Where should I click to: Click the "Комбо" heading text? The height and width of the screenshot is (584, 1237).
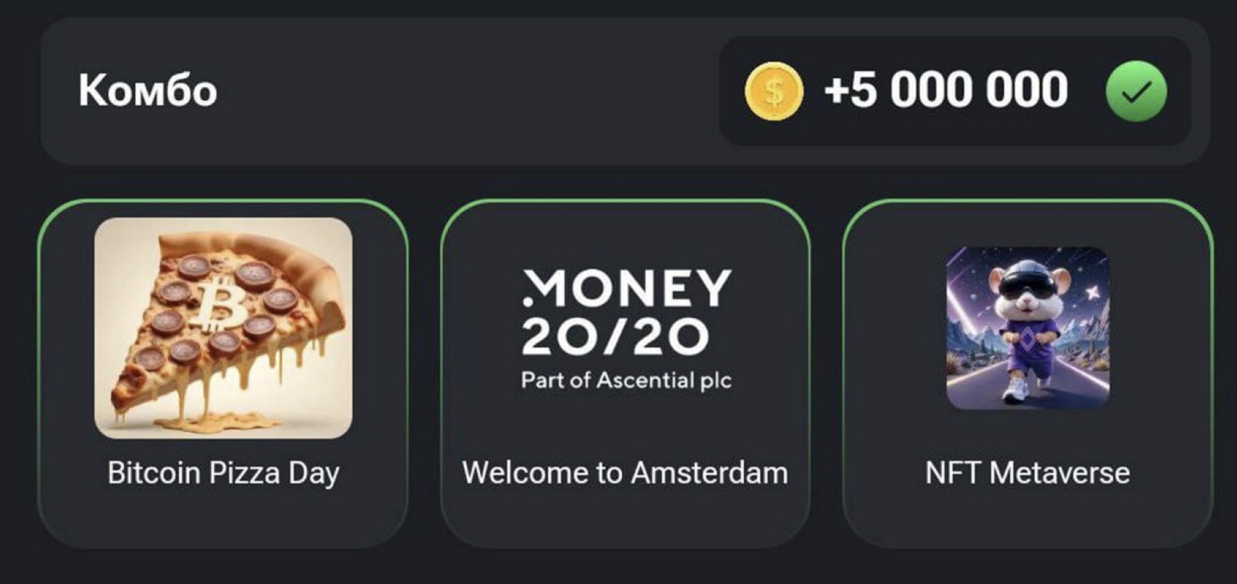click(148, 91)
